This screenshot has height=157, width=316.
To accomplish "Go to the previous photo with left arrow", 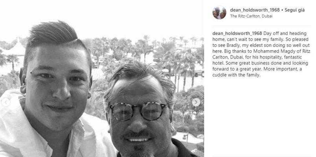I will pyautogui.click(x=6, y=102).
